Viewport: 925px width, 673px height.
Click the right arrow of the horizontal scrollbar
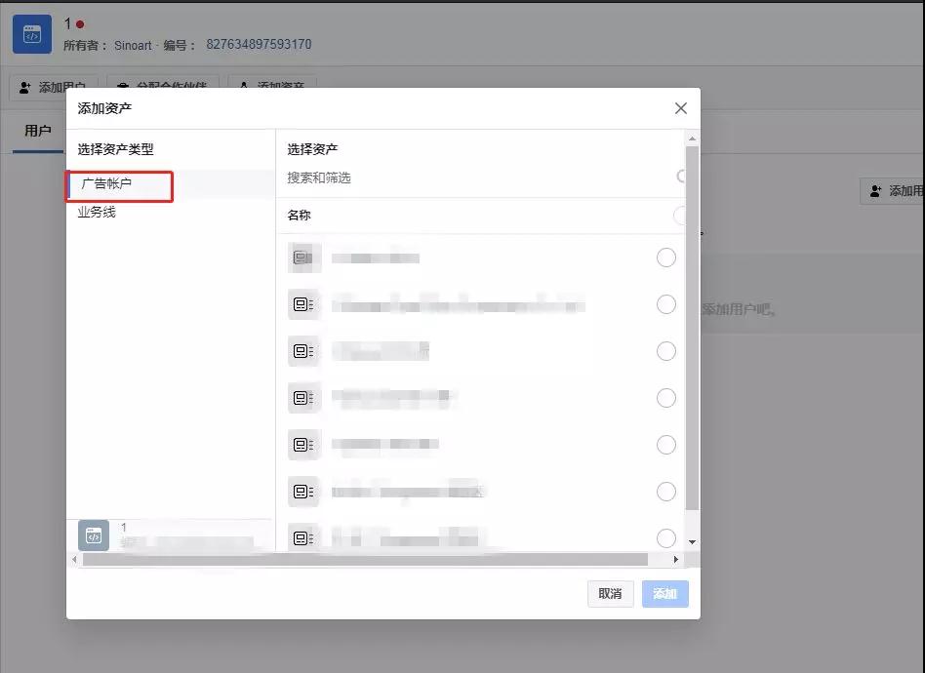[674, 559]
